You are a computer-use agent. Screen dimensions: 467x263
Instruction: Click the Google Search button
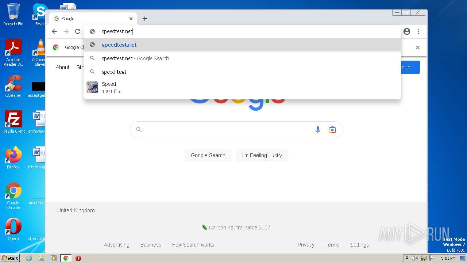click(208, 155)
